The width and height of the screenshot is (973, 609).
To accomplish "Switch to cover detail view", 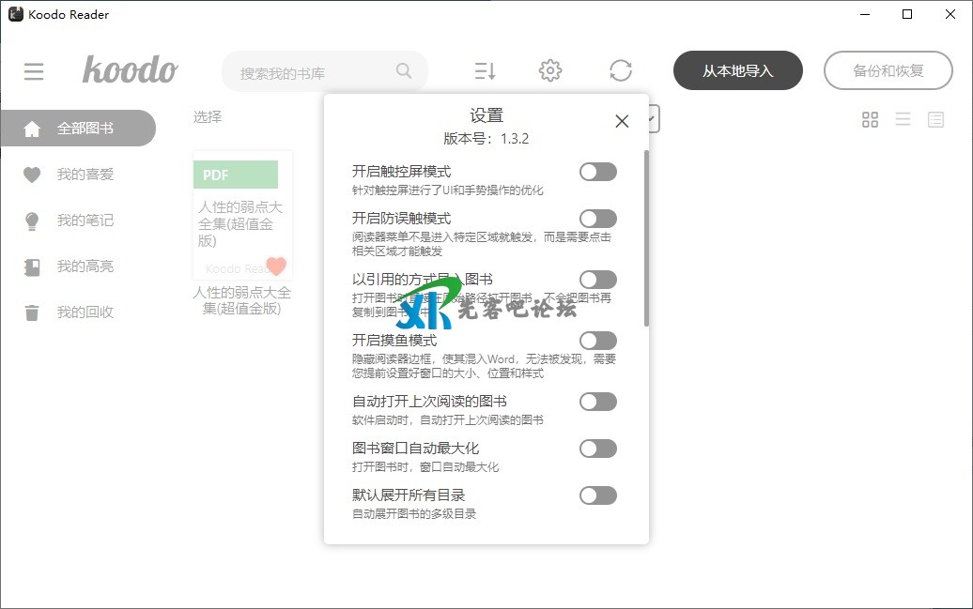I will click(935, 119).
